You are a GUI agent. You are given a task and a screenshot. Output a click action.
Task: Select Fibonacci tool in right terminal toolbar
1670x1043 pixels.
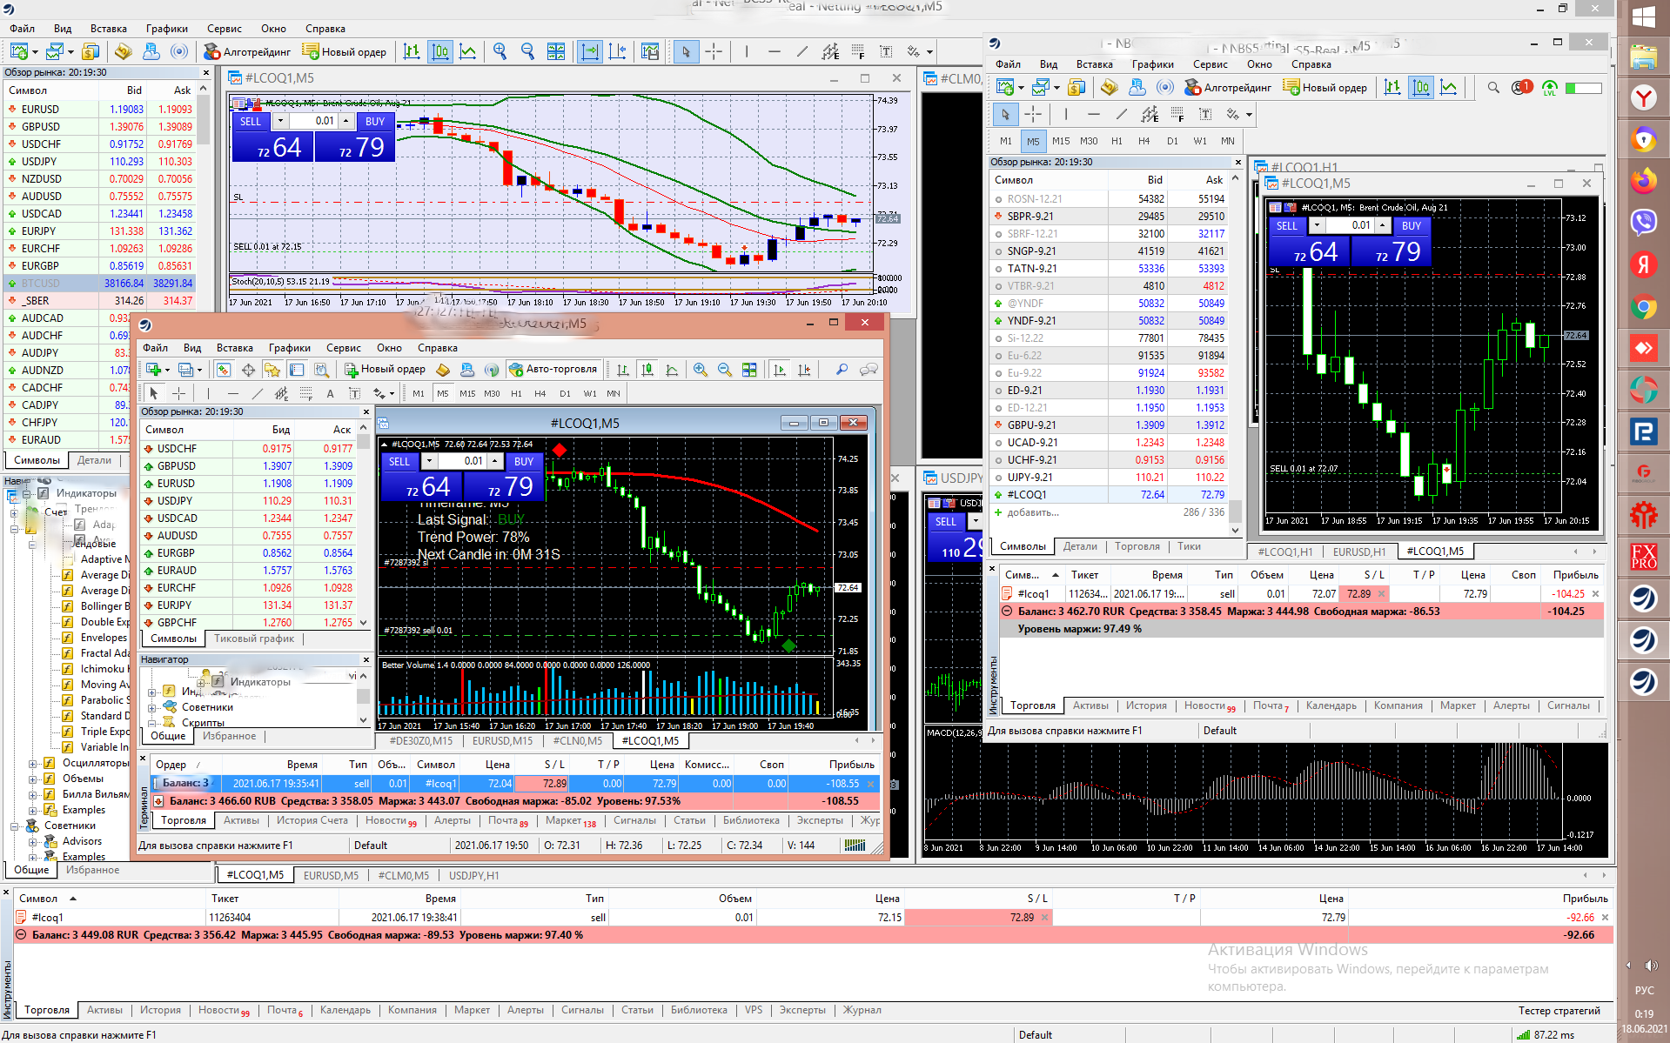click(x=1177, y=114)
